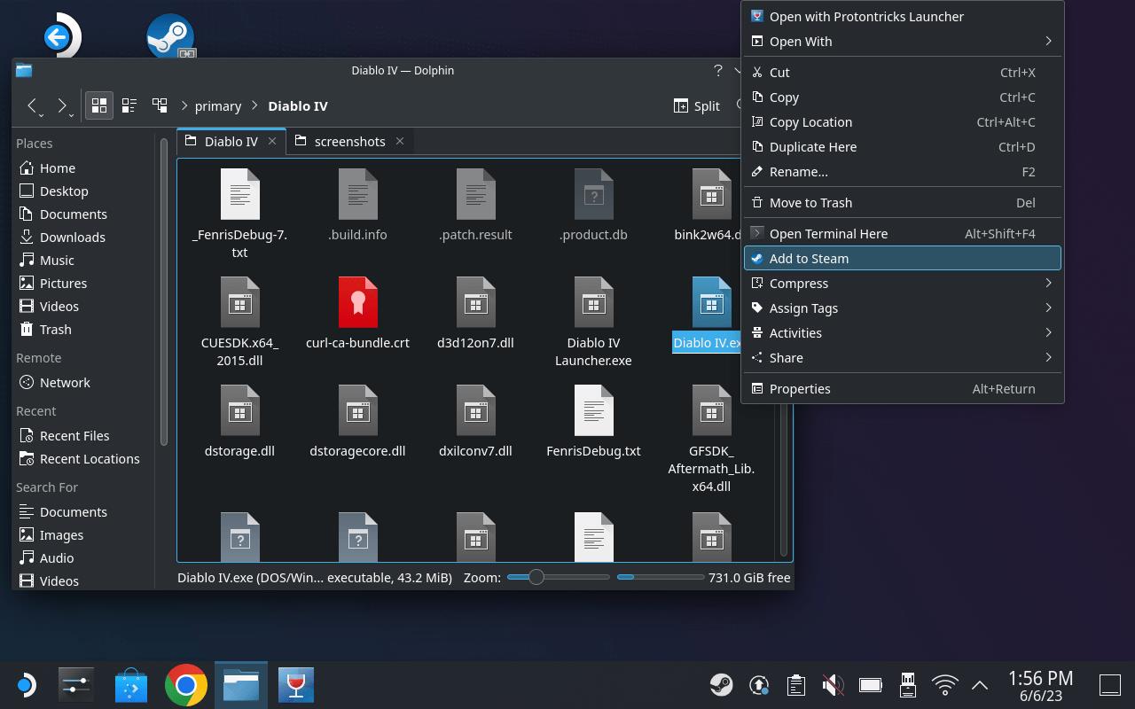Click the Steam tray icon
The image size is (1135, 709).
point(721,685)
